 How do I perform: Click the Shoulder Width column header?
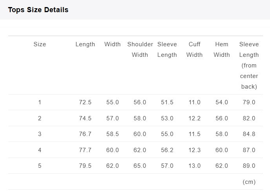[140, 49]
